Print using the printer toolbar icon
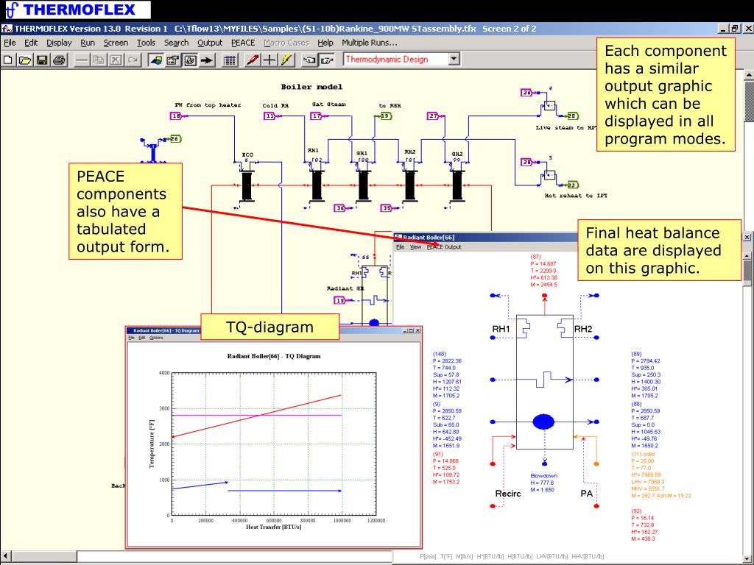Viewport: 754px width, 565px height. click(x=59, y=60)
